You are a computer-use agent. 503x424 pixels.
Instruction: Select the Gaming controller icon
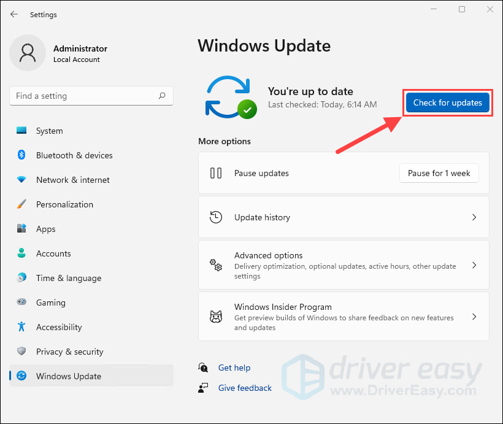pyautogui.click(x=21, y=303)
